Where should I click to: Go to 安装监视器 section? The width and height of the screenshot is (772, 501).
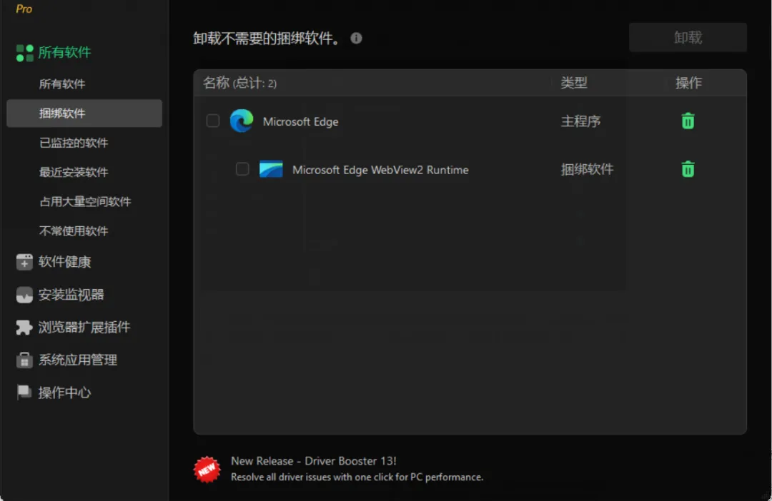point(71,295)
